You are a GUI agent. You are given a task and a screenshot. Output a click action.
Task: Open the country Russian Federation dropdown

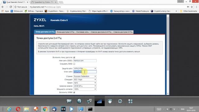coord(85,76)
